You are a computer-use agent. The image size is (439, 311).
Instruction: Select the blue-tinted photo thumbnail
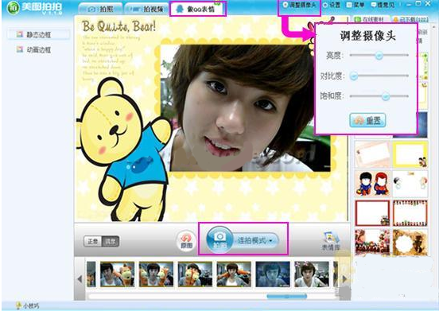[273, 274]
